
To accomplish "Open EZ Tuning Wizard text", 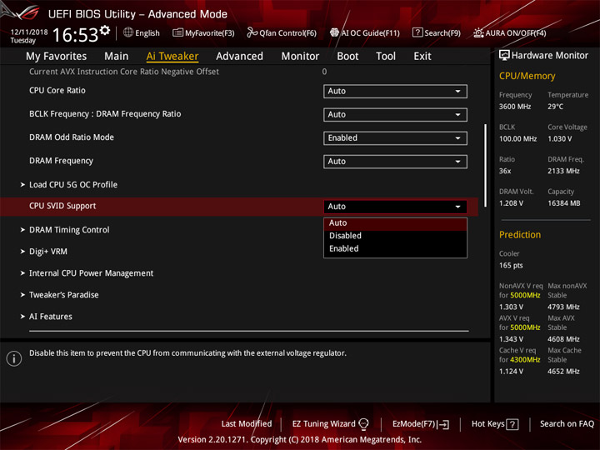I will point(323,424).
